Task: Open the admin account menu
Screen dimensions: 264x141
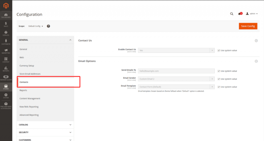Action: pyautogui.click(x=252, y=14)
